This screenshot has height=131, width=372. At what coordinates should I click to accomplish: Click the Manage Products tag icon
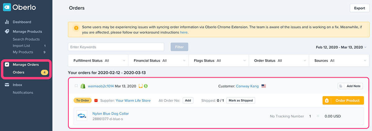[x=7, y=31]
